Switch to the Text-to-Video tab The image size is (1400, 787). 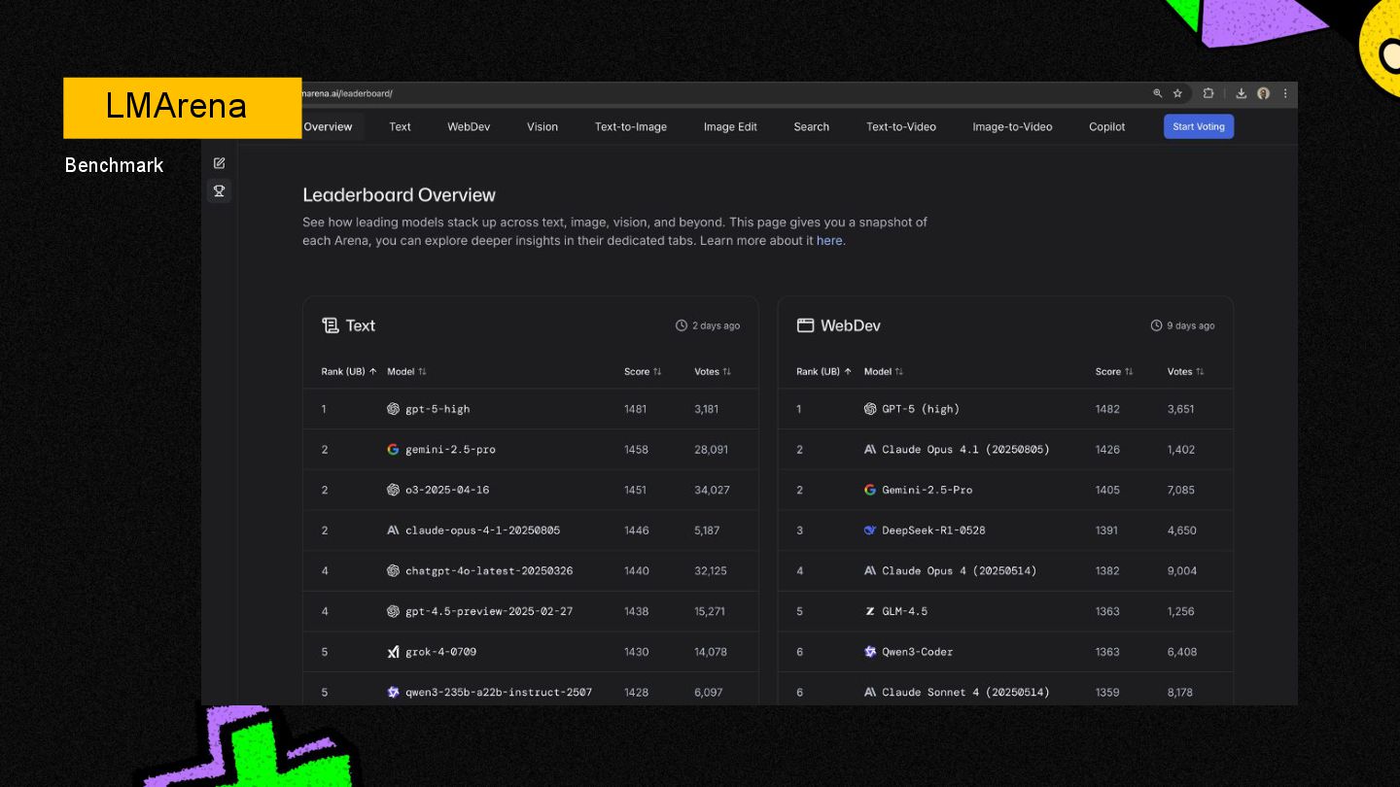click(901, 126)
